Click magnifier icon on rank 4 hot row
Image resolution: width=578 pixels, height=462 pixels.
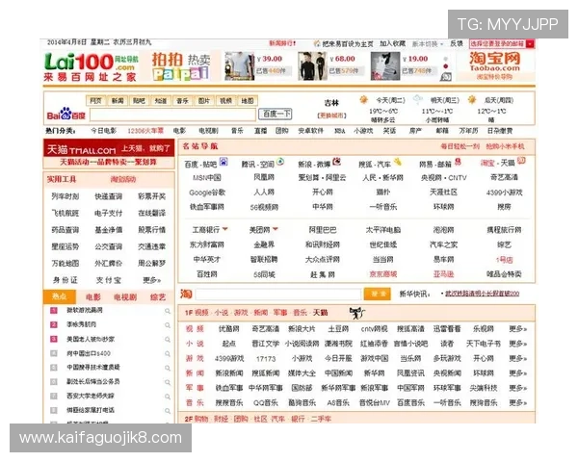[168, 353]
